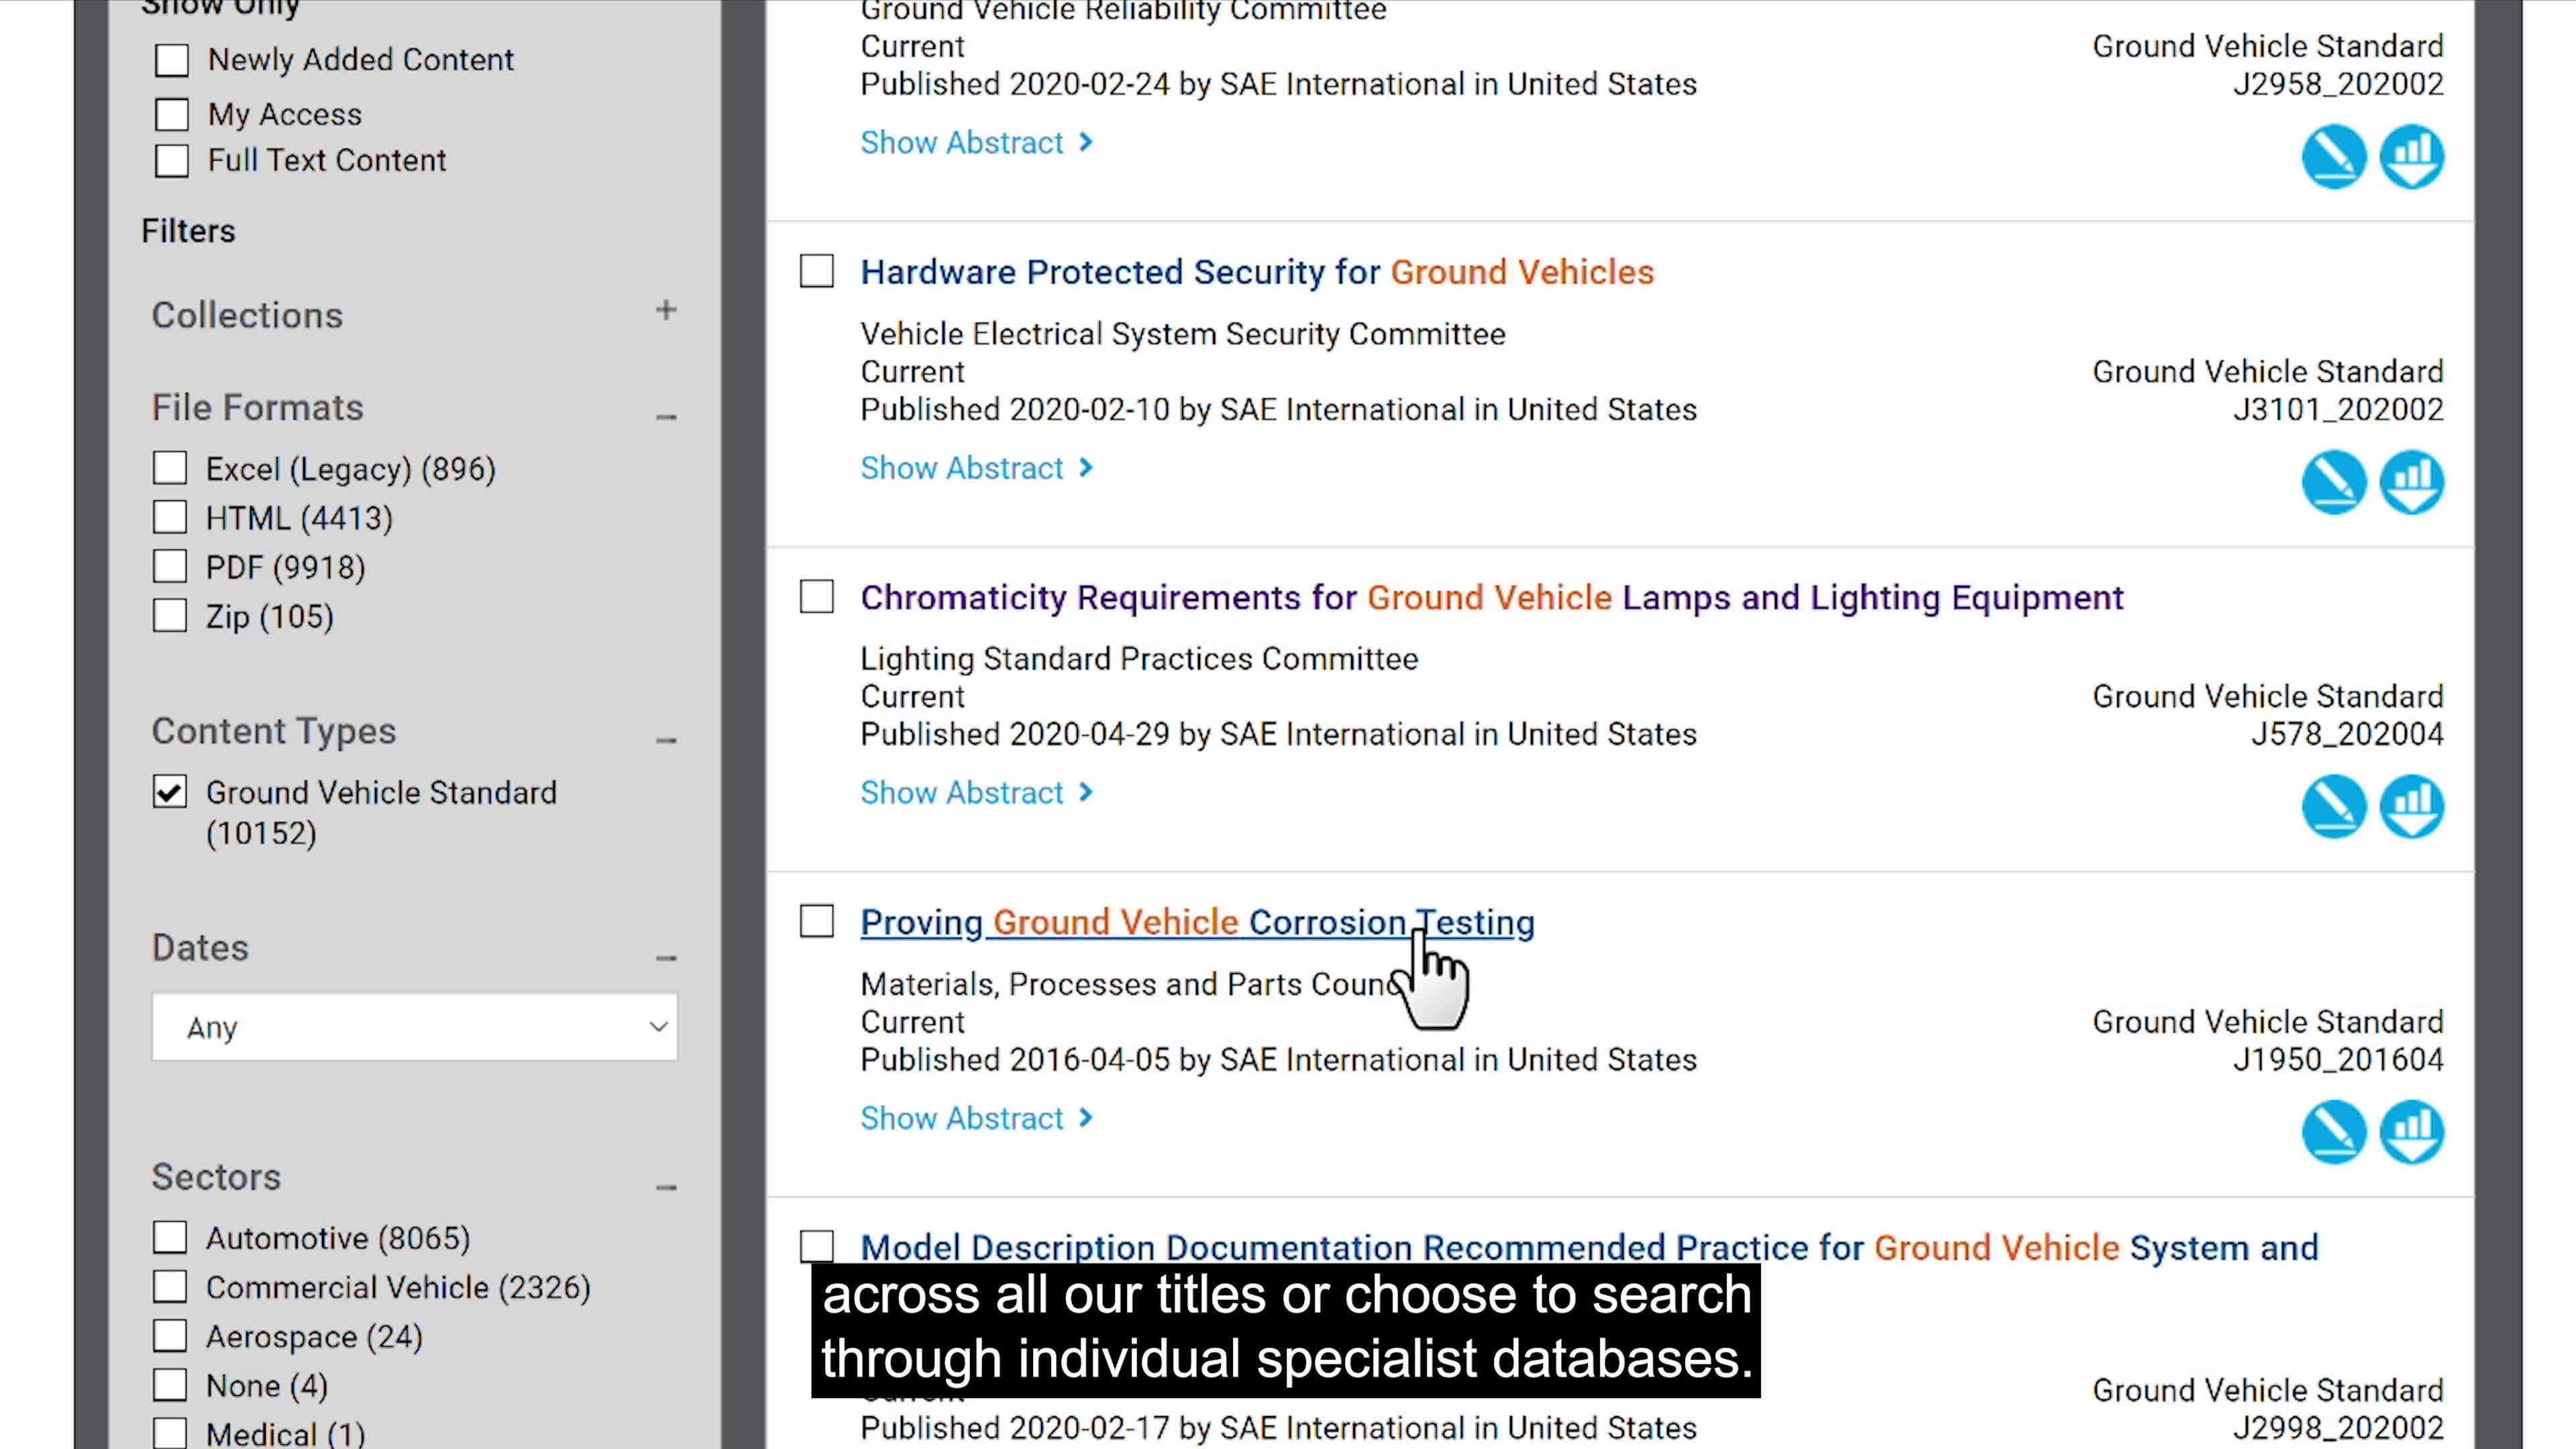This screenshot has width=2576, height=1449.
Task: Open the Dates dropdown showing Any
Action: (x=414, y=1027)
